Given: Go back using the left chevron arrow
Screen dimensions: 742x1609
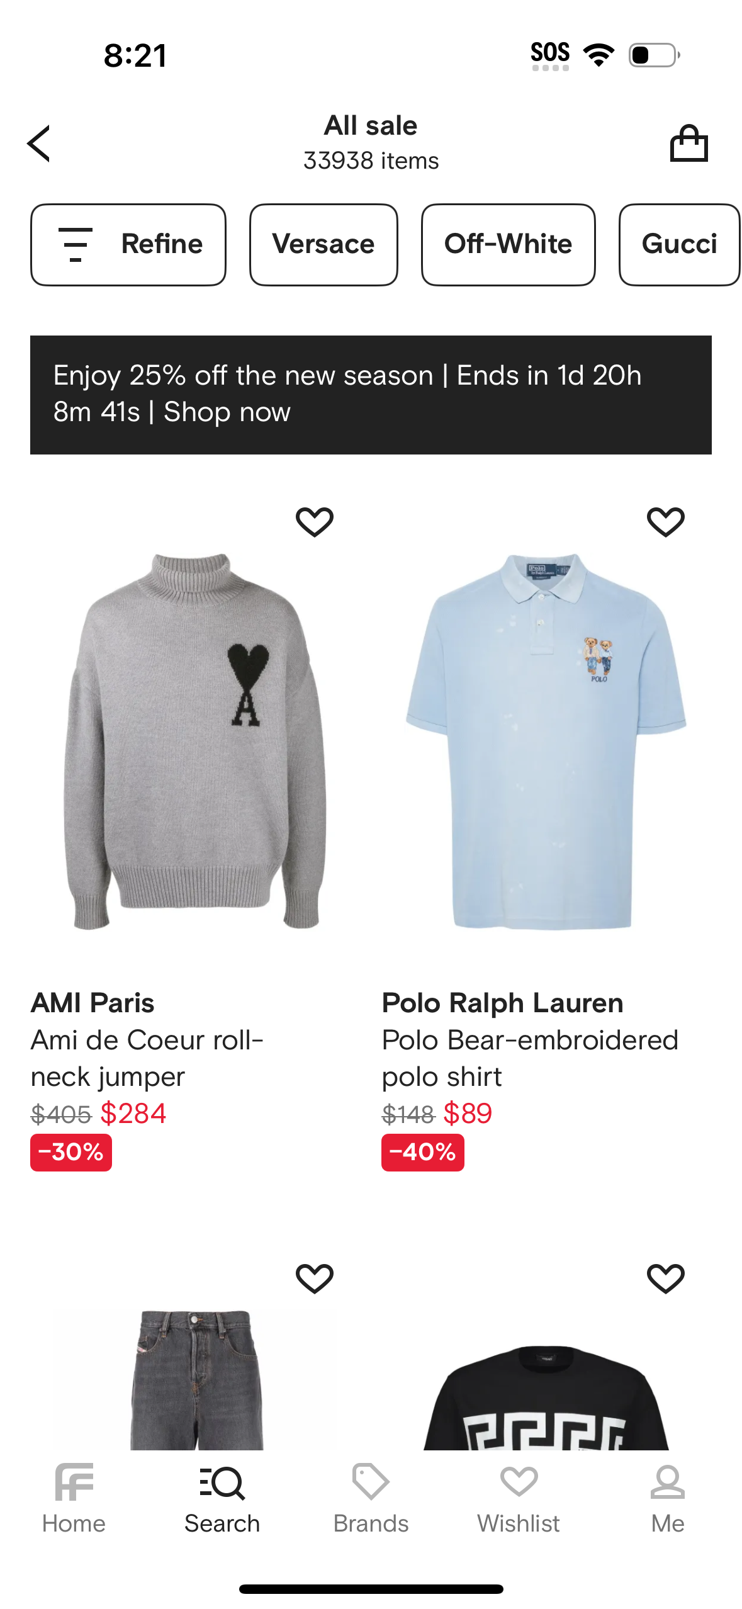Looking at the screenshot, I should [38, 144].
